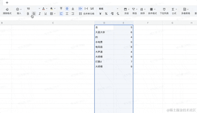
Task: Toggle italic formatting
Action: 40,14
